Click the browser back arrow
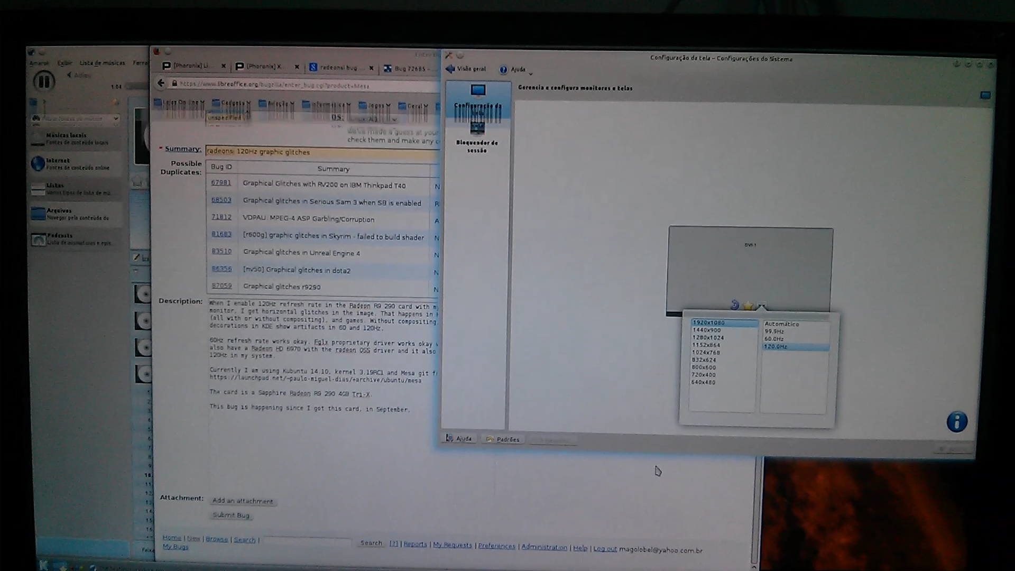This screenshot has width=1015, height=571. point(161,83)
